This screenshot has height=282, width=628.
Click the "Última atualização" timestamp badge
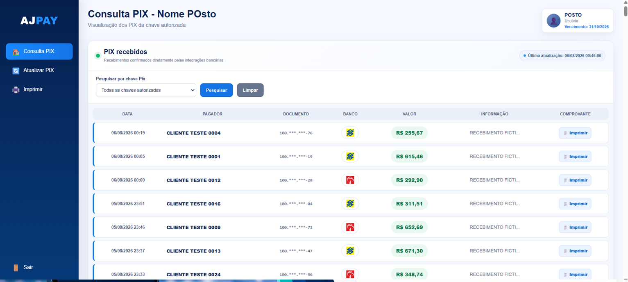(x=562, y=56)
